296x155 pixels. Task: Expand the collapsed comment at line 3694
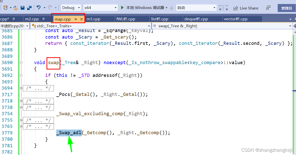[x=21, y=88]
